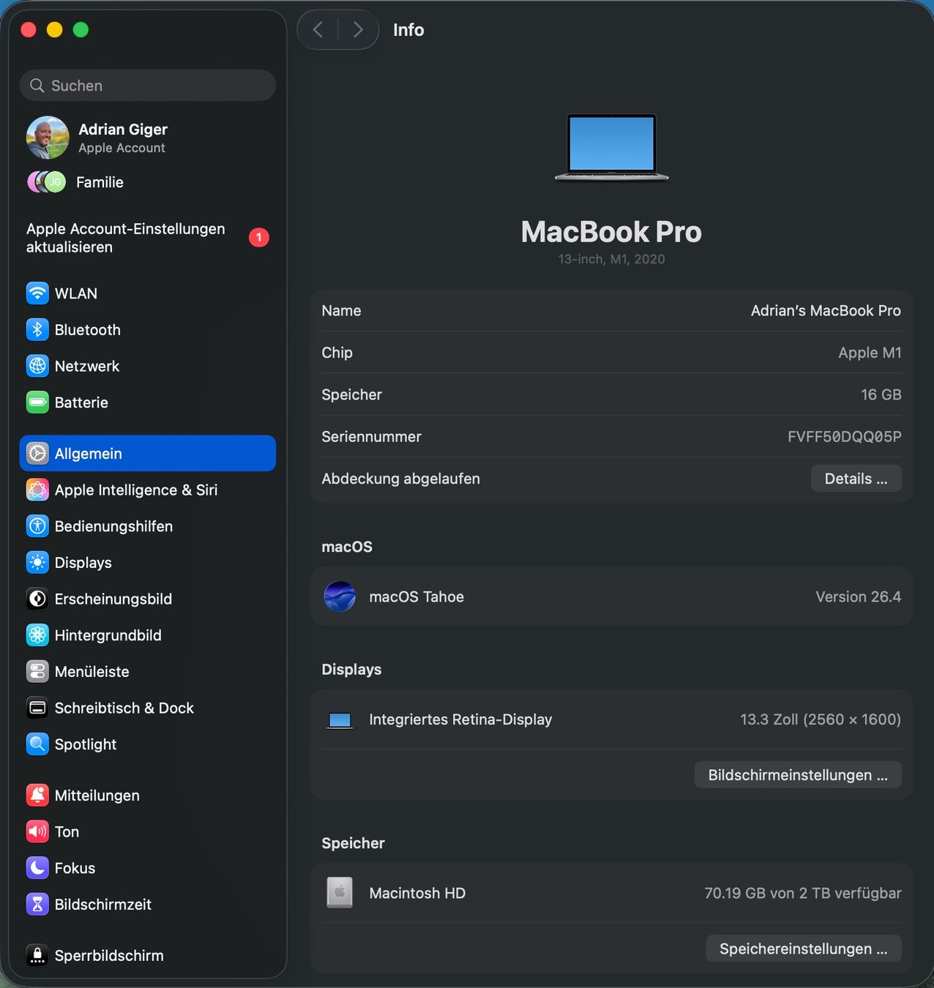Click the Version 26.4 text
Viewport: 934px width, 988px height.
pyautogui.click(x=858, y=596)
